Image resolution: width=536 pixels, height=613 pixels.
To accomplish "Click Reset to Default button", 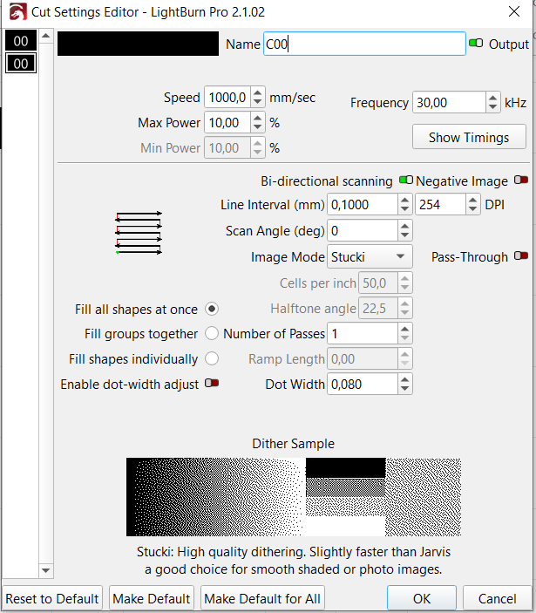I will [52, 598].
